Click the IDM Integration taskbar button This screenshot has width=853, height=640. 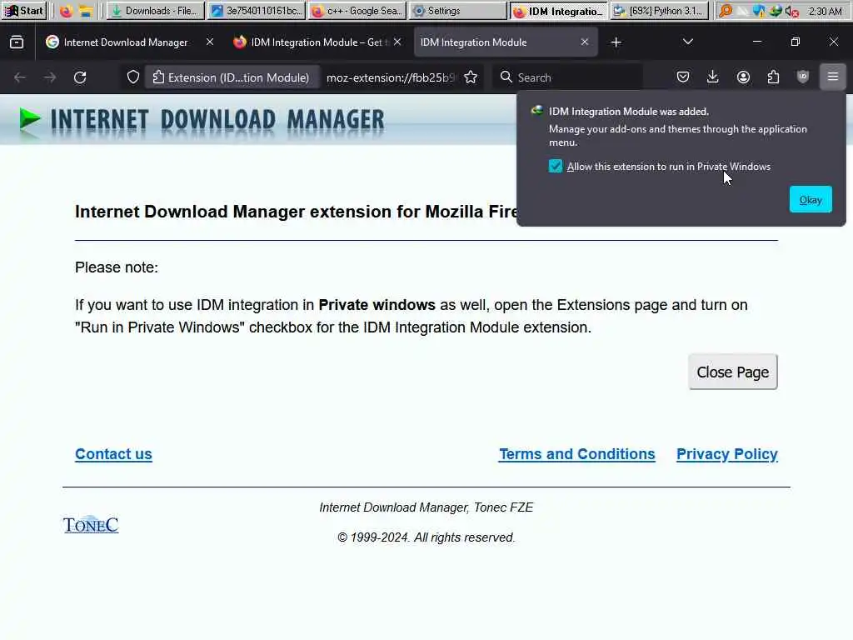point(559,11)
